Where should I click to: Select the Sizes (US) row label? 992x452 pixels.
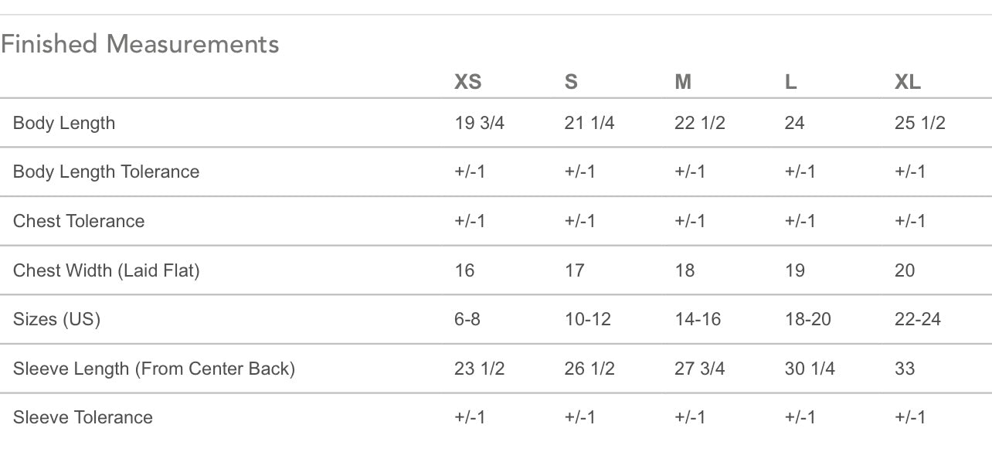click(x=56, y=319)
